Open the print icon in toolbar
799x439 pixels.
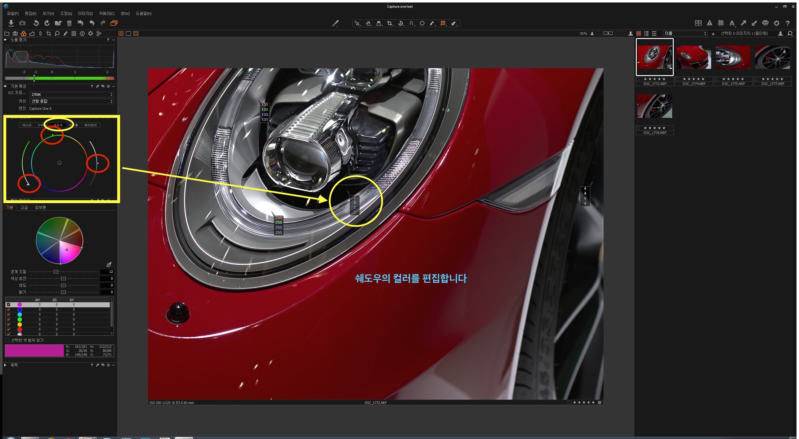pos(765,23)
